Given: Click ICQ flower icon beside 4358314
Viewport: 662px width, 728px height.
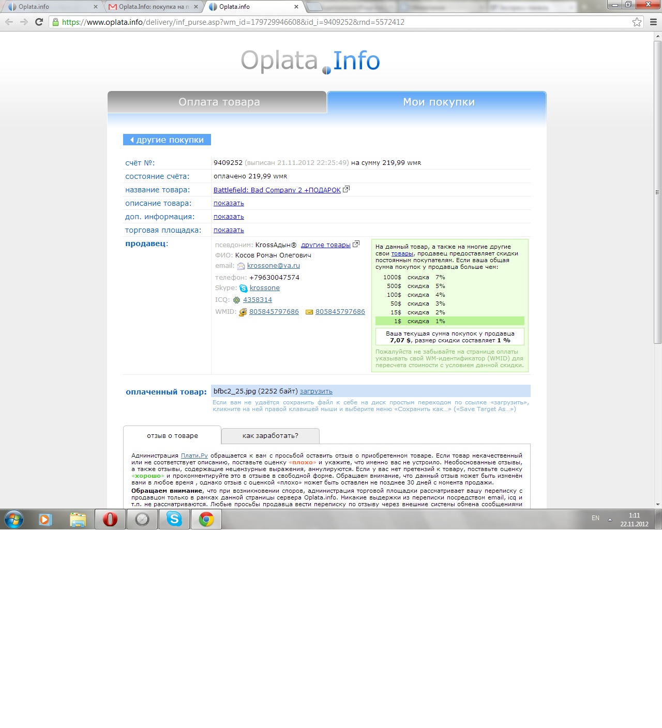Looking at the screenshot, I should click(237, 300).
